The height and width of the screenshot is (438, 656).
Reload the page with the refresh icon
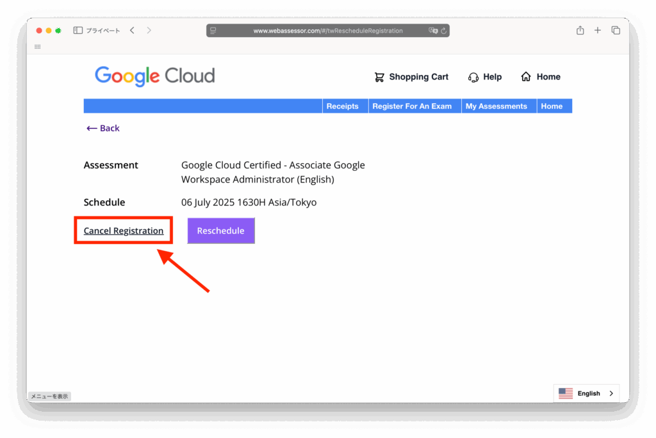pos(444,31)
